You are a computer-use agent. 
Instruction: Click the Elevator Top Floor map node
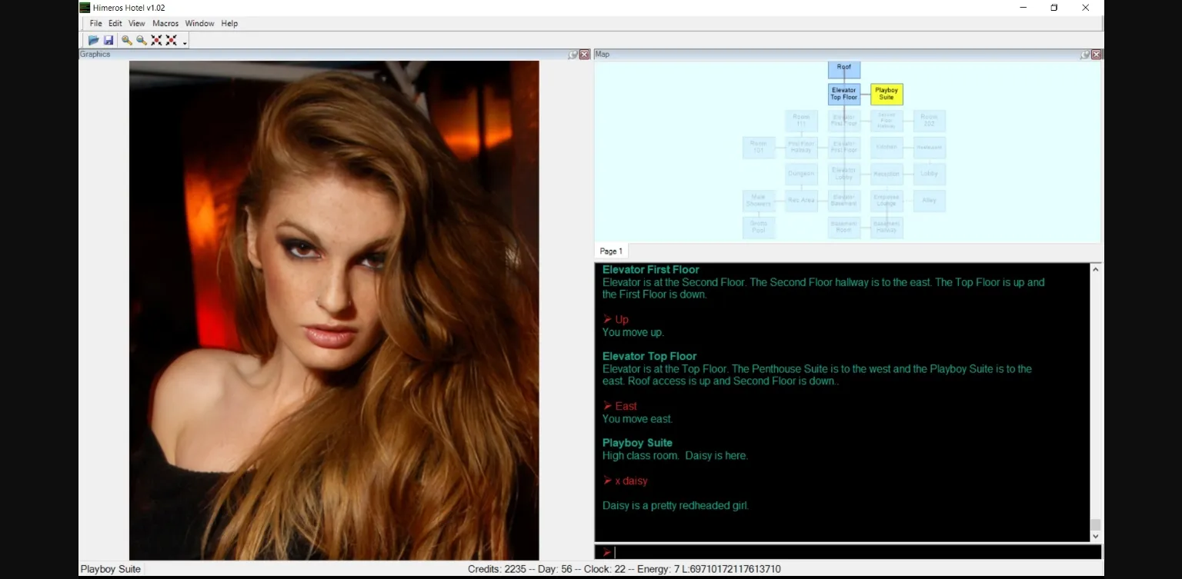click(x=844, y=94)
